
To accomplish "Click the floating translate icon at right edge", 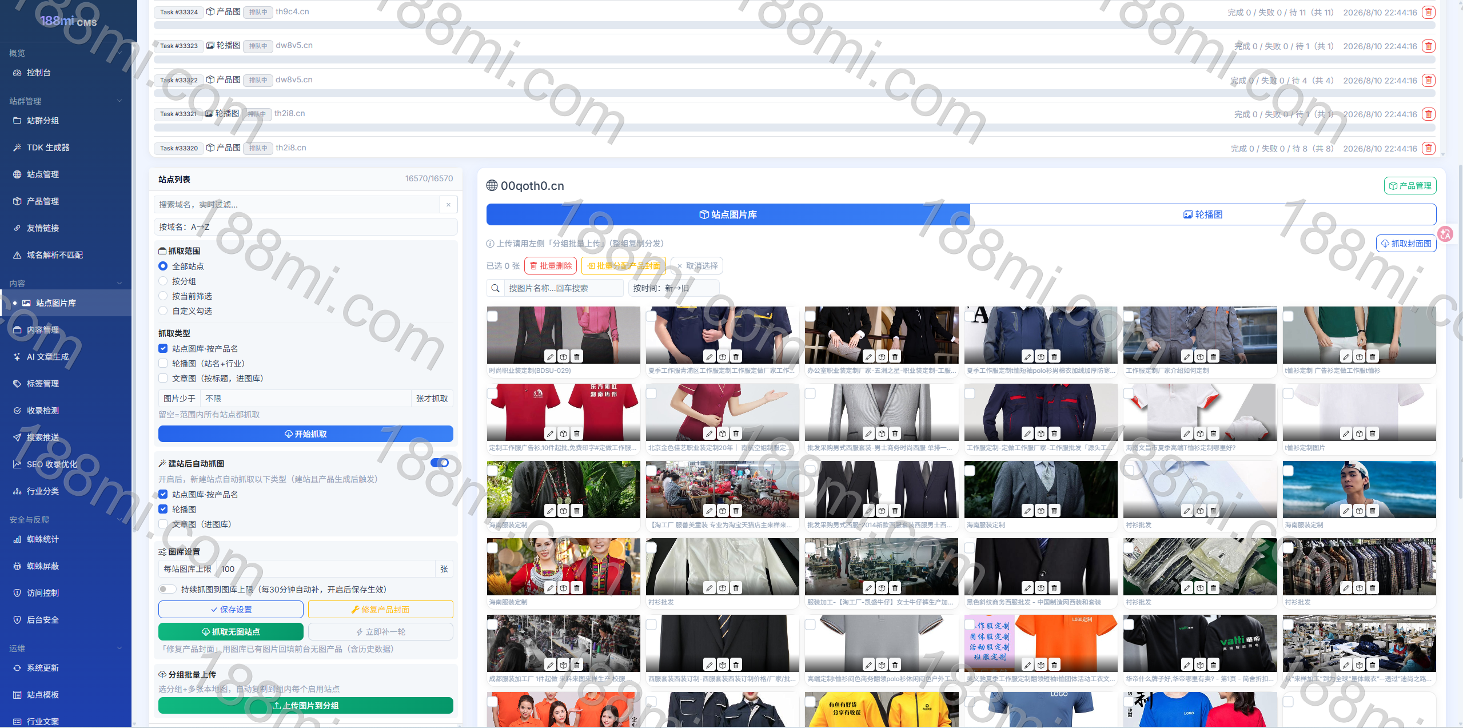I will point(1445,234).
